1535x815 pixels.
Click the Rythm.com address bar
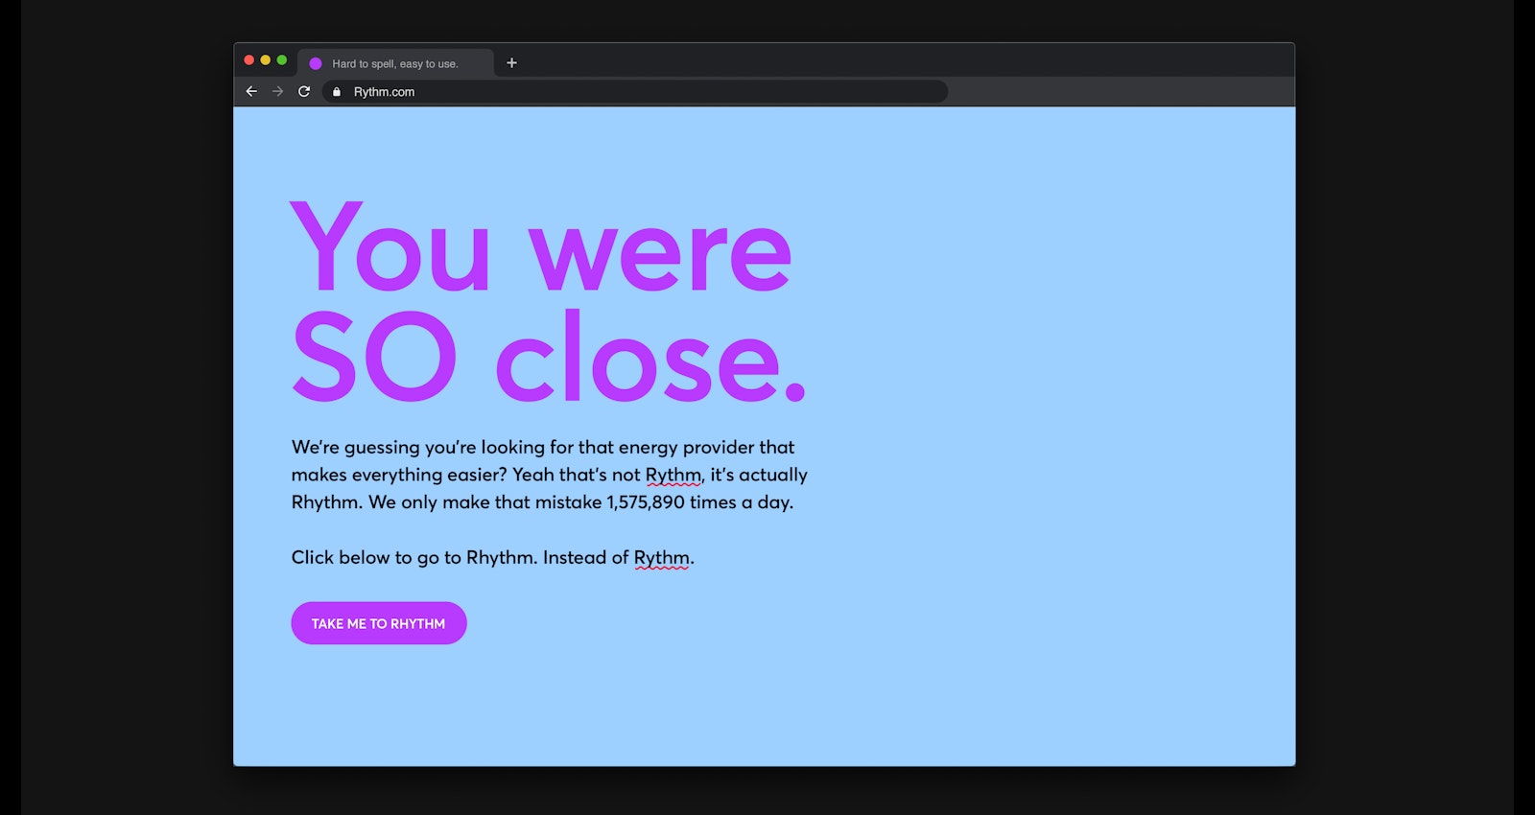635,92
